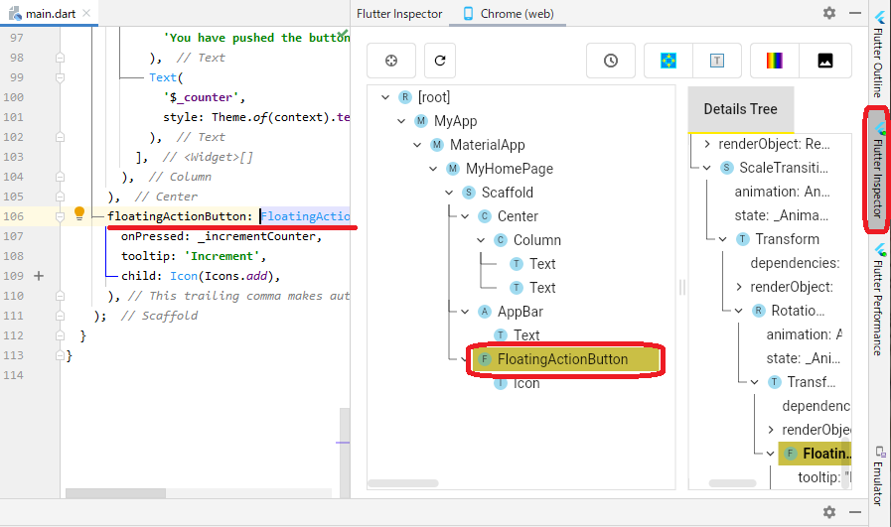Viewport: 891px width, 527px height.
Task: Toggle Debug Paint blue grid button
Action: tap(668, 61)
